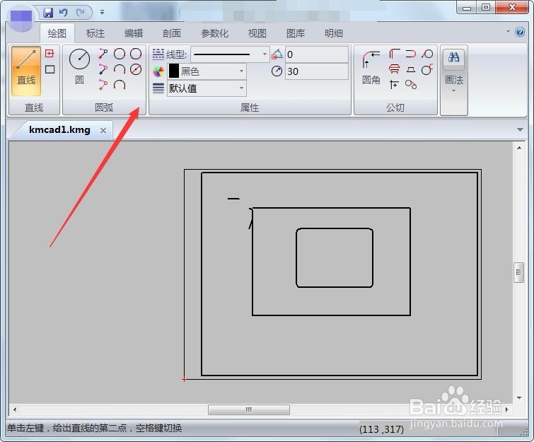This screenshot has width=534, height=442.
Task: Click the horizontal scrollbar left arrow
Action: [15, 409]
